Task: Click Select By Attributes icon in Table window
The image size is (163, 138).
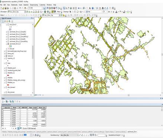Action: coord(10,101)
